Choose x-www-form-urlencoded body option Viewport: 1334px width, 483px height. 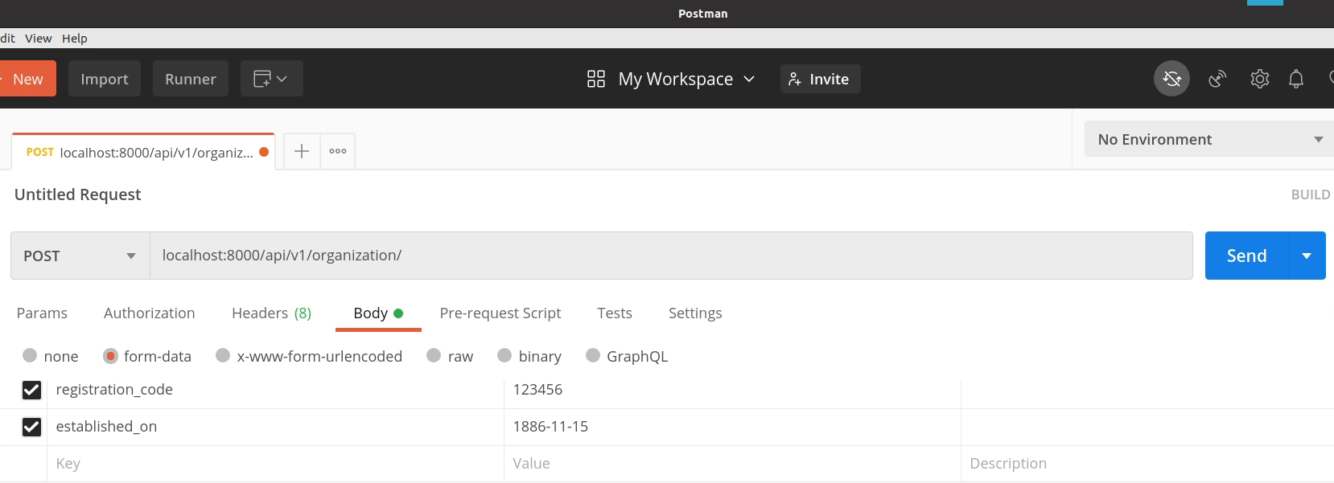[223, 355]
